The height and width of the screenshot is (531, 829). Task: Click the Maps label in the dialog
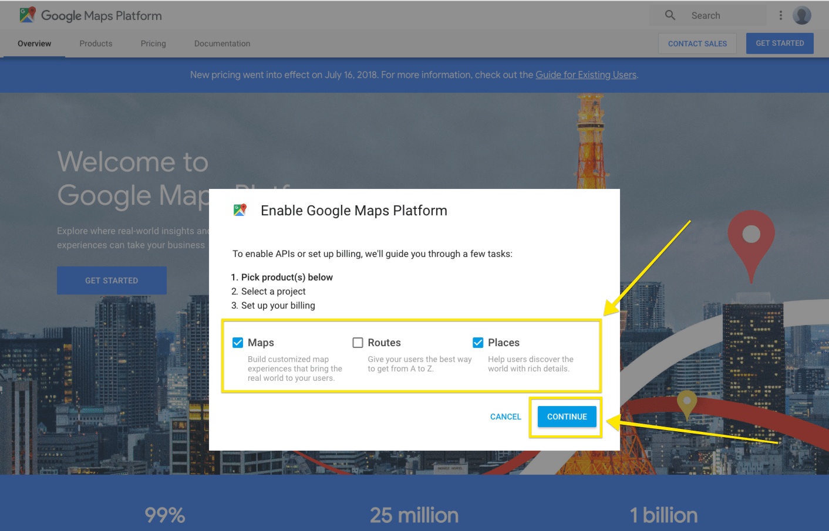pos(261,343)
